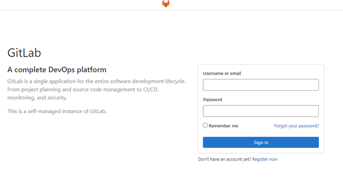This screenshot has width=343, height=188.
Task: Focus the Username or email input box
Action: click(x=261, y=85)
